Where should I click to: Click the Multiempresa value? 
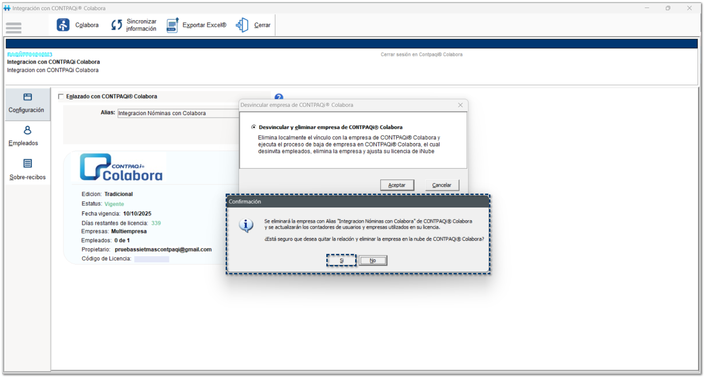(129, 231)
